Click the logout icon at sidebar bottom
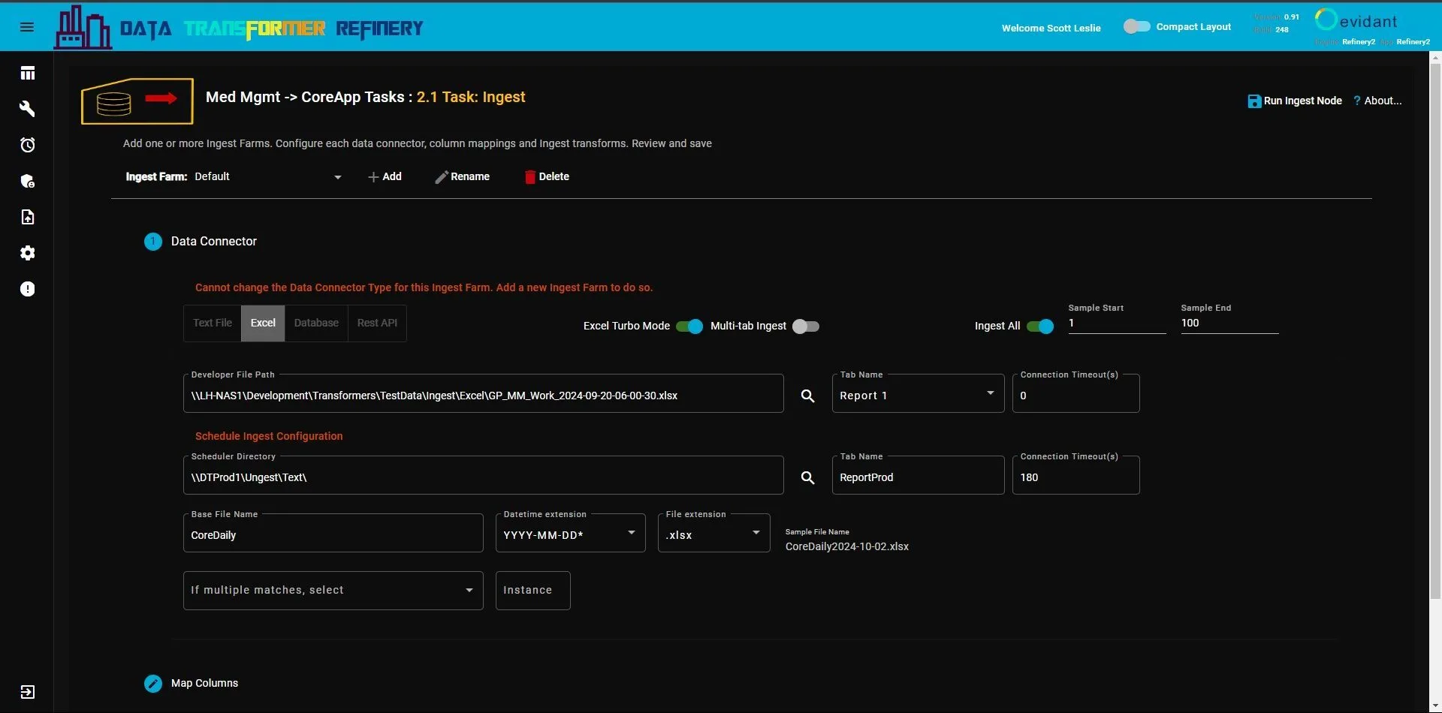This screenshot has height=713, width=1442. tap(28, 692)
